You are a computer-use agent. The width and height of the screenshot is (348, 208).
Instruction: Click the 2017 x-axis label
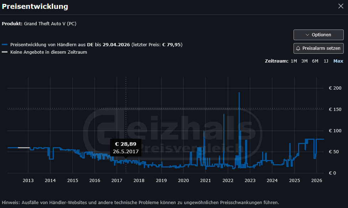click(x=117, y=180)
